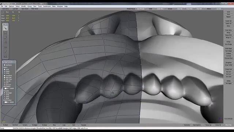Screen dimensions: 234x132
Task: Click the Auto Bridge button
Action: 229,44
